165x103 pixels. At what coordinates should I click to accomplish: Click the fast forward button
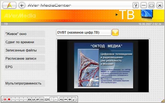21,99
